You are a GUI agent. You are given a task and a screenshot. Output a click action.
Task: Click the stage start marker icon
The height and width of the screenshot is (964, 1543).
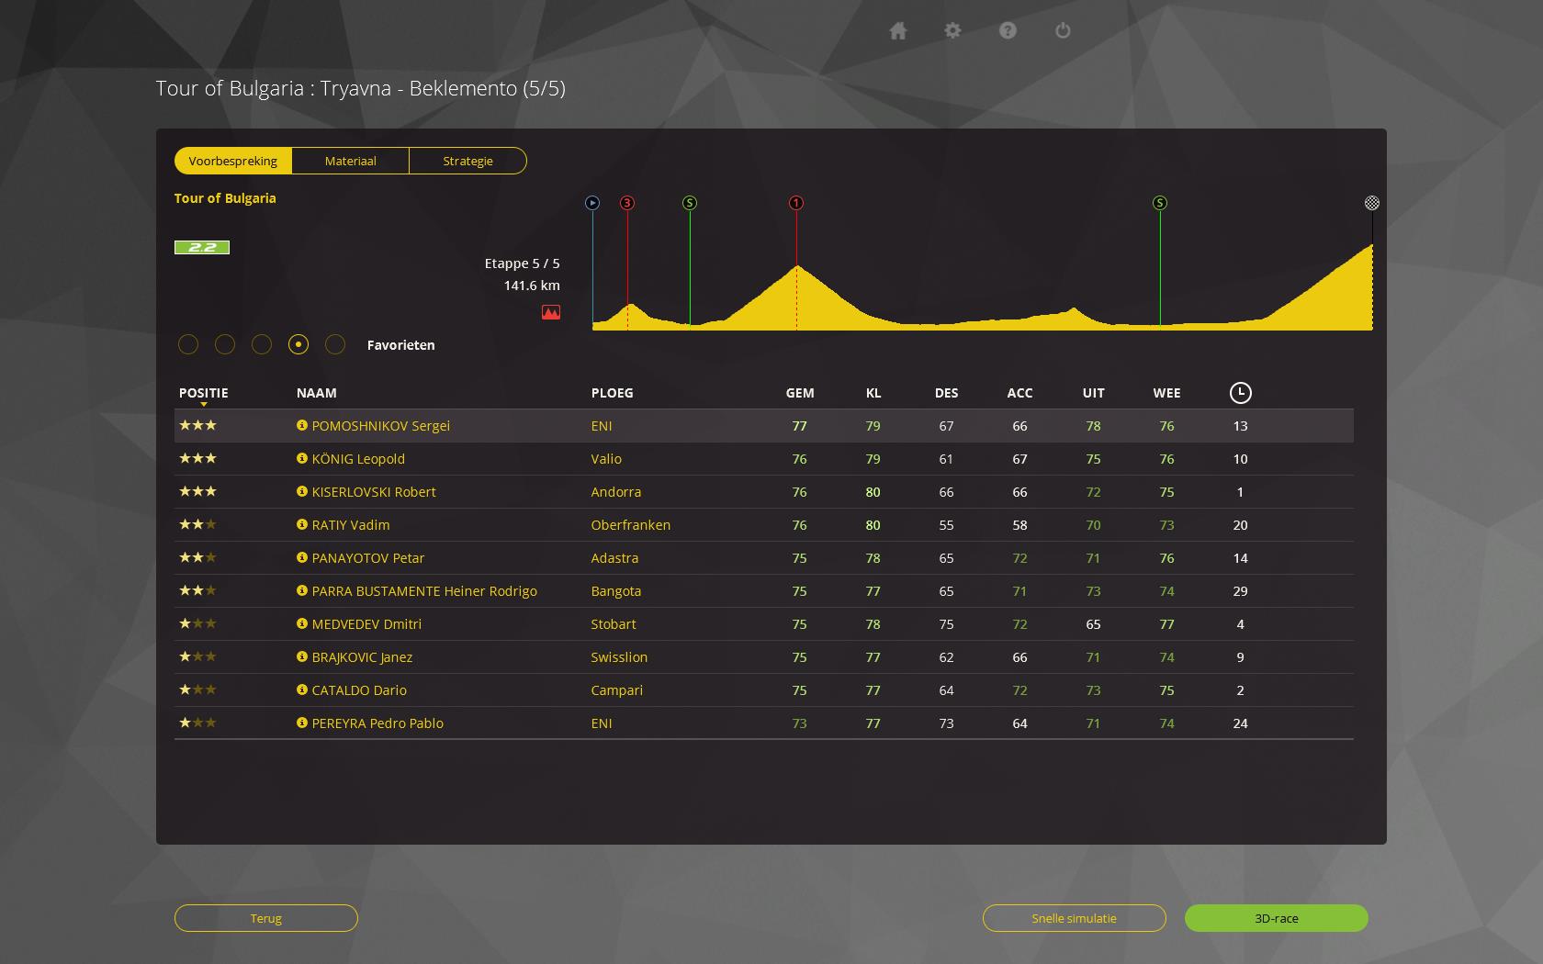point(592,203)
